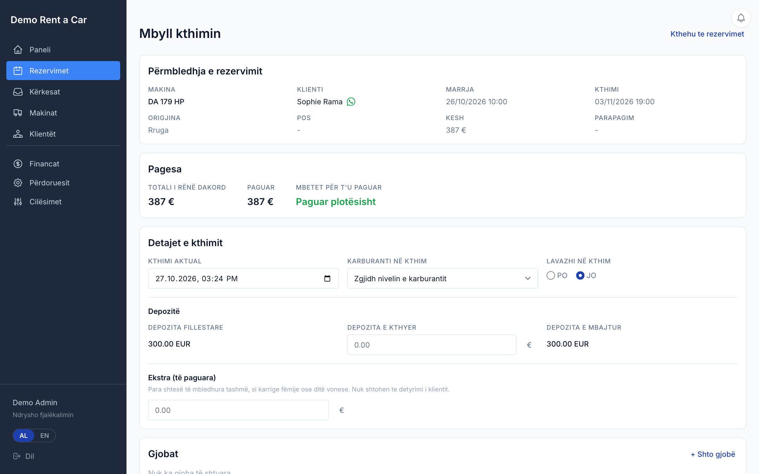Image resolution: width=759 pixels, height=474 pixels.
Task: Click the return date 03/11/2026 19:00
Action: (x=624, y=102)
